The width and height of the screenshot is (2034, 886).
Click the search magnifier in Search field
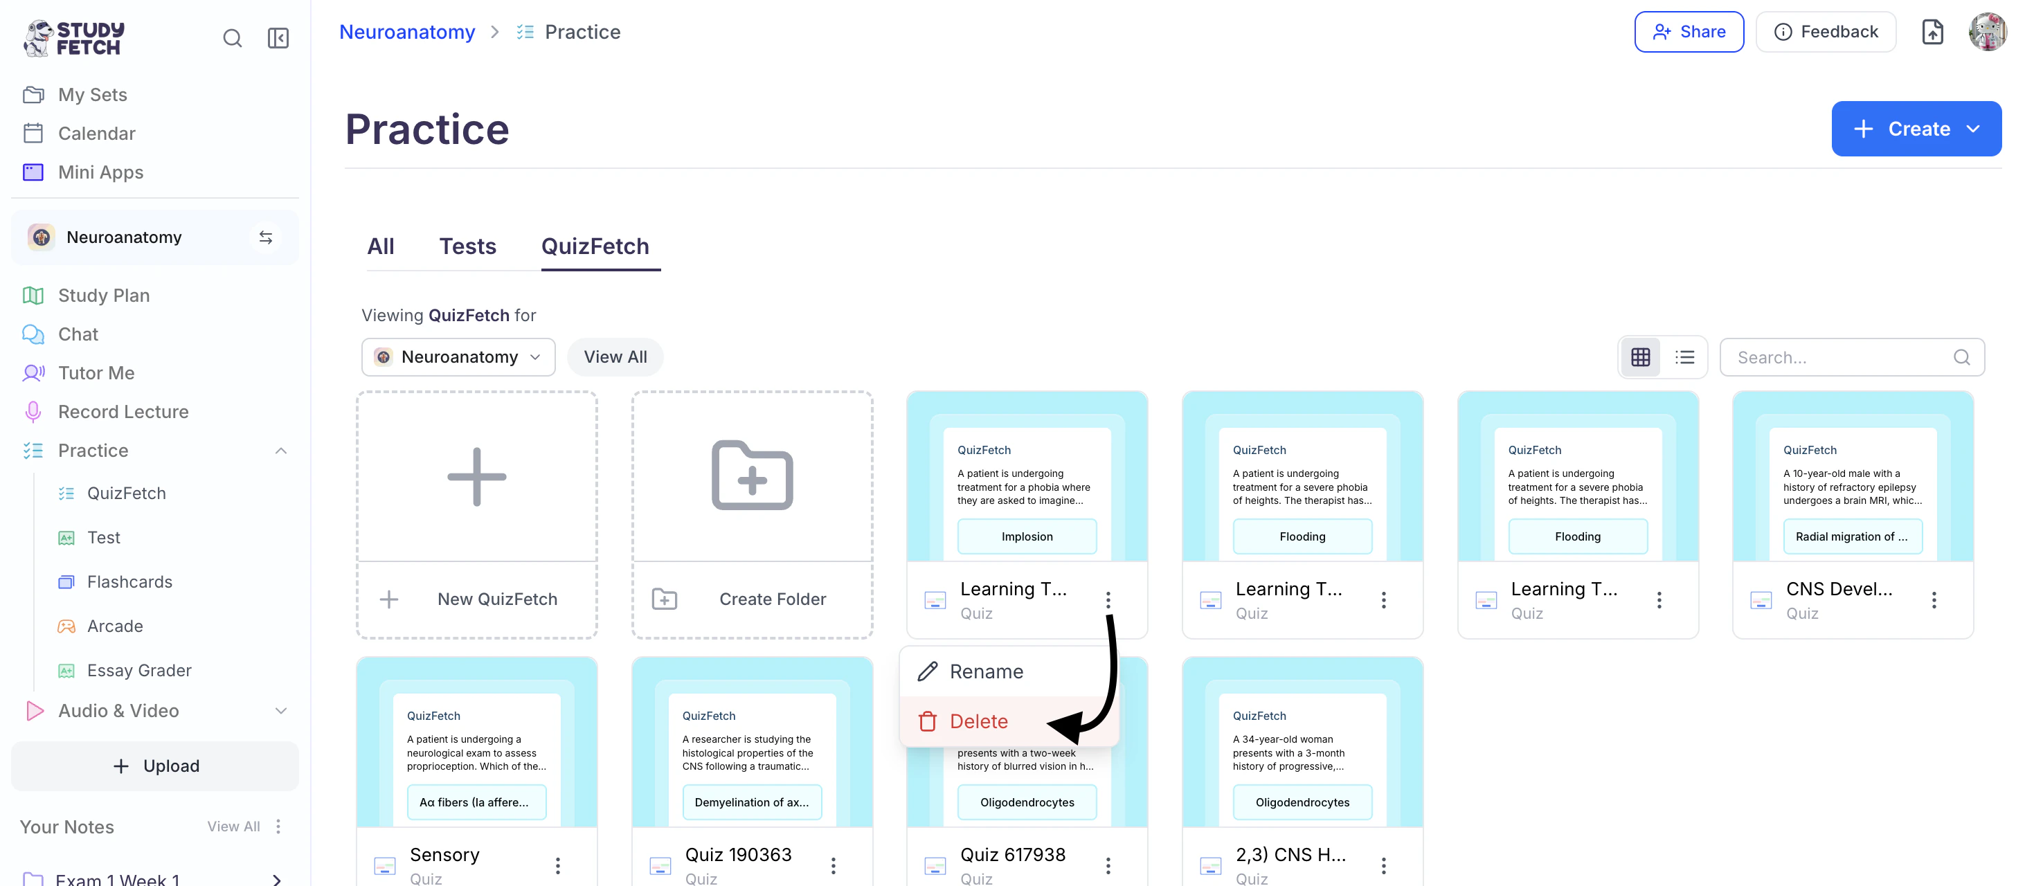coord(1961,358)
